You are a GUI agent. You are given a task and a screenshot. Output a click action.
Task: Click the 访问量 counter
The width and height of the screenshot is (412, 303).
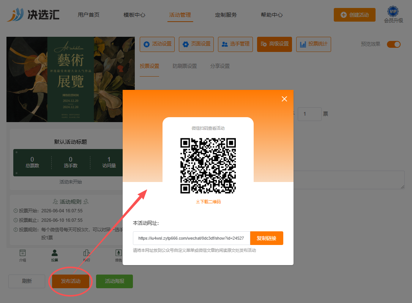[x=109, y=162]
